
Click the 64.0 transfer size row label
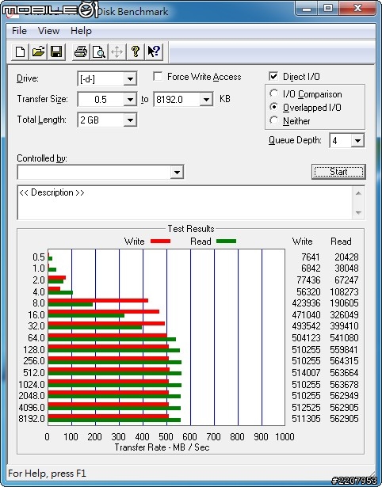(36, 338)
